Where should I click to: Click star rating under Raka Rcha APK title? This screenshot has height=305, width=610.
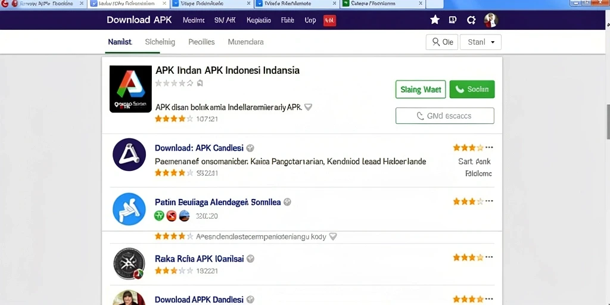[x=174, y=270]
